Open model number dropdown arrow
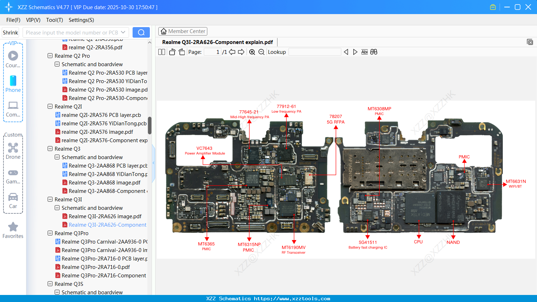 (x=123, y=32)
